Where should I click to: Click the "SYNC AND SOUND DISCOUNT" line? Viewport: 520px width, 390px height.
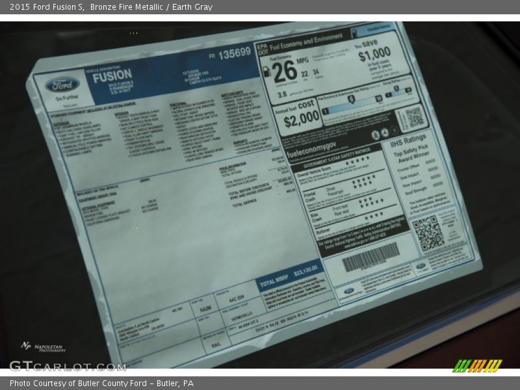tap(251, 192)
